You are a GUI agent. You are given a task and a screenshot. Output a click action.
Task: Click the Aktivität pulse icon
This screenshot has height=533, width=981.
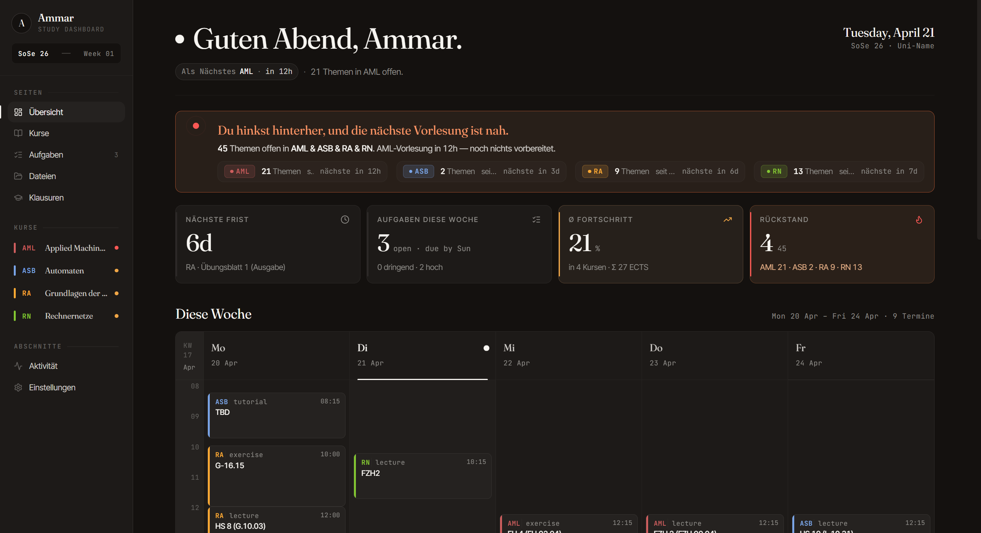coord(18,366)
